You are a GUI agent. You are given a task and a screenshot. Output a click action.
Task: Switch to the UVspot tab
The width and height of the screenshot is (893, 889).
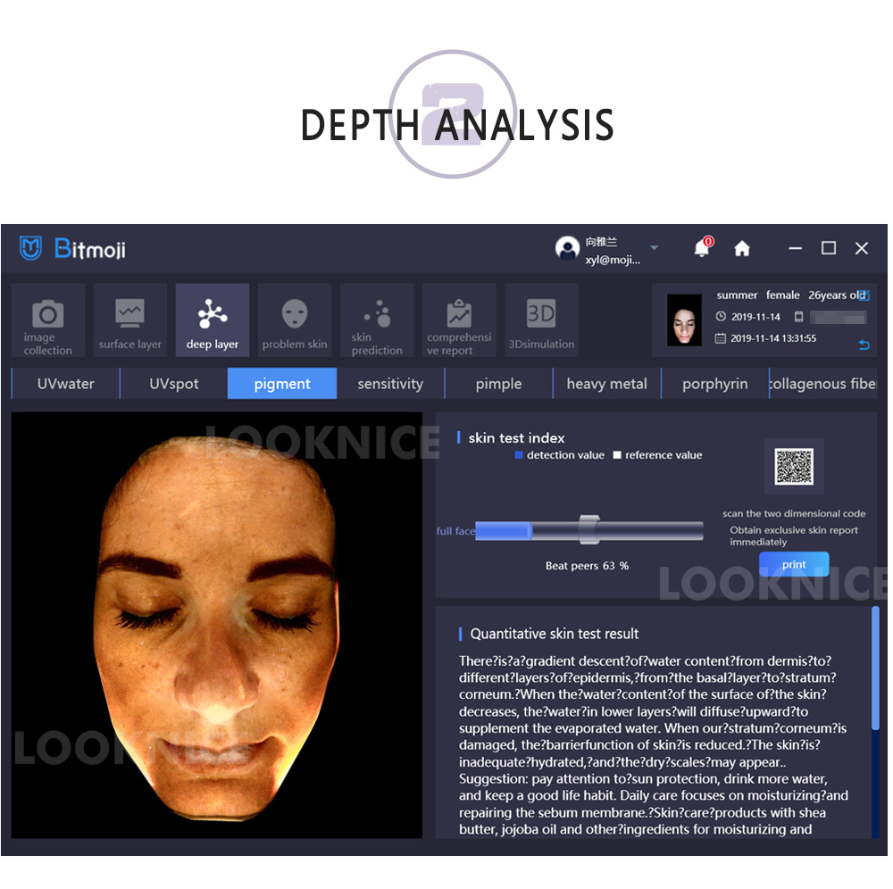pyautogui.click(x=173, y=383)
